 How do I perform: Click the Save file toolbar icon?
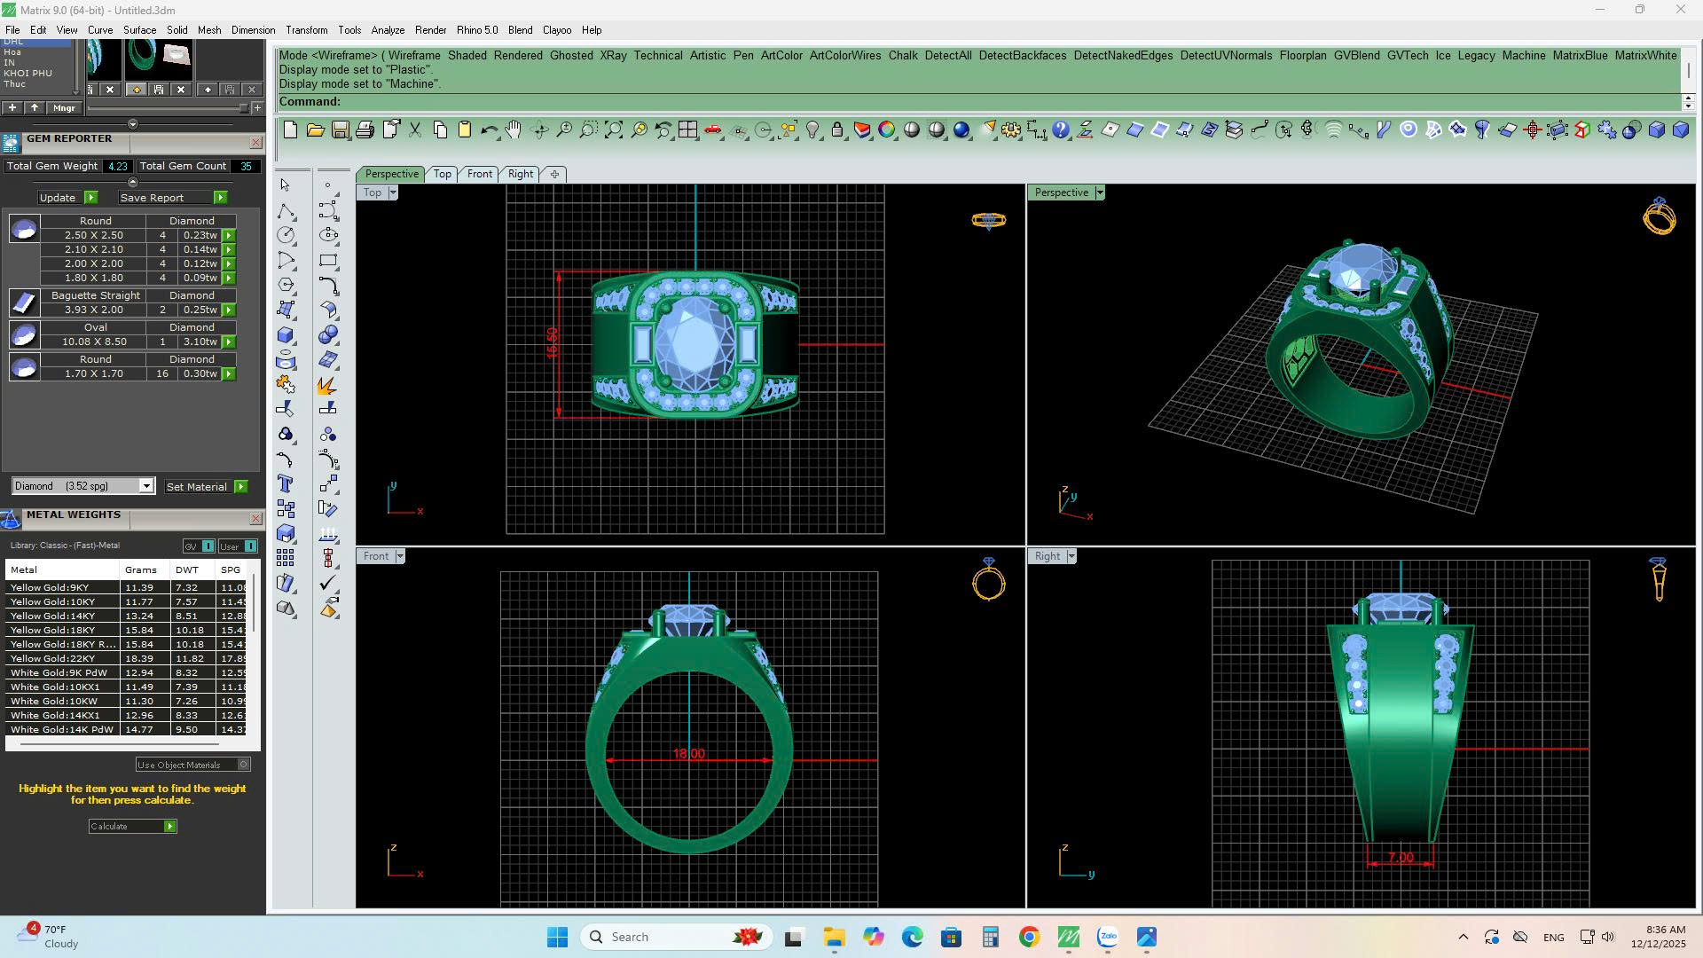[x=340, y=130]
